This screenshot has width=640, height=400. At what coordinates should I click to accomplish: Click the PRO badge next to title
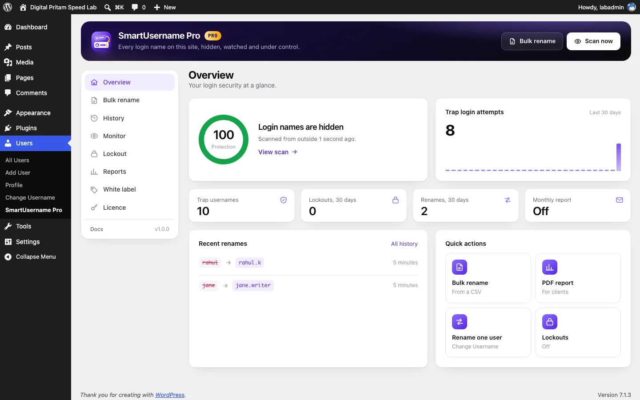point(213,36)
